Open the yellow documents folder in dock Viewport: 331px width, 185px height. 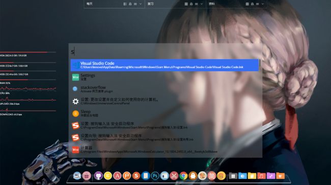tap(252, 176)
